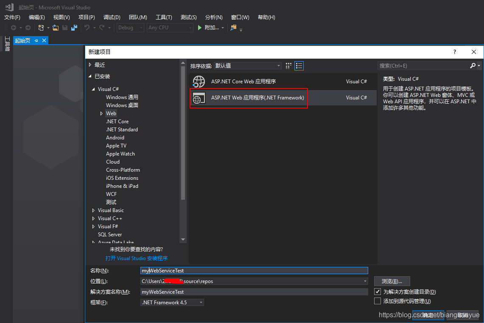Expand the Web node arrow
This screenshot has width=484, height=323.
[101, 113]
